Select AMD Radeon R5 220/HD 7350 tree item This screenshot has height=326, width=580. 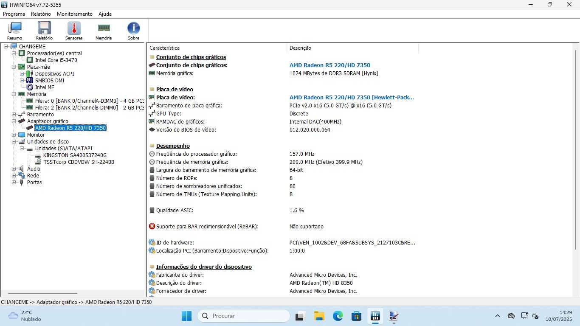pyautogui.click(x=70, y=128)
